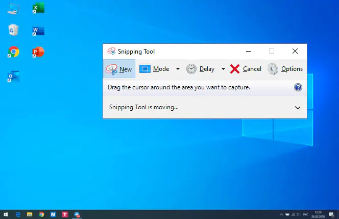Expand the Delay dropdown arrow
Screen dimensions: 339x219
tap(223, 69)
